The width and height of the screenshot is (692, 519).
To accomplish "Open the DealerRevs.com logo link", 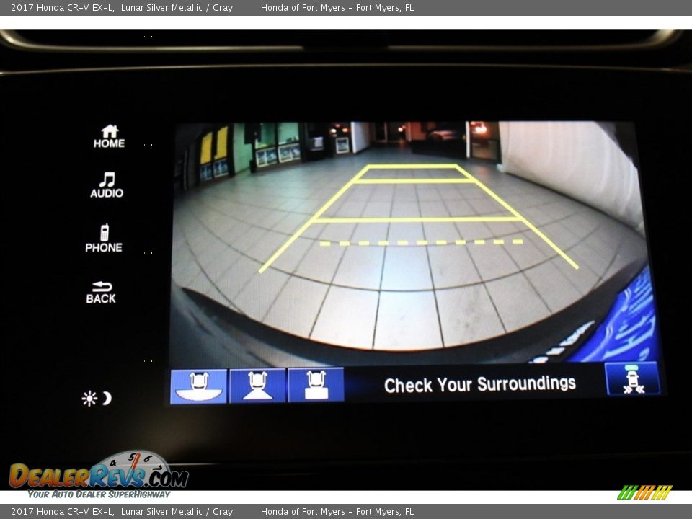I will pos(99,474).
